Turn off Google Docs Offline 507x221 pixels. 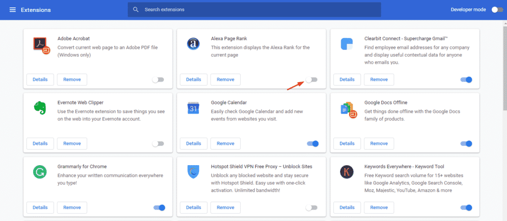466,143
